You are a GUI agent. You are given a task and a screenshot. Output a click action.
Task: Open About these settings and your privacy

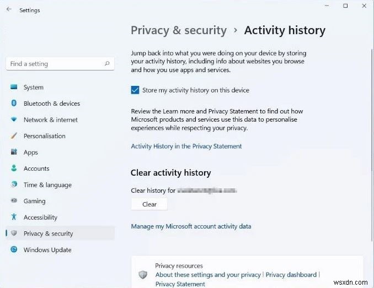pyautogui.click(x=208, y=275)
